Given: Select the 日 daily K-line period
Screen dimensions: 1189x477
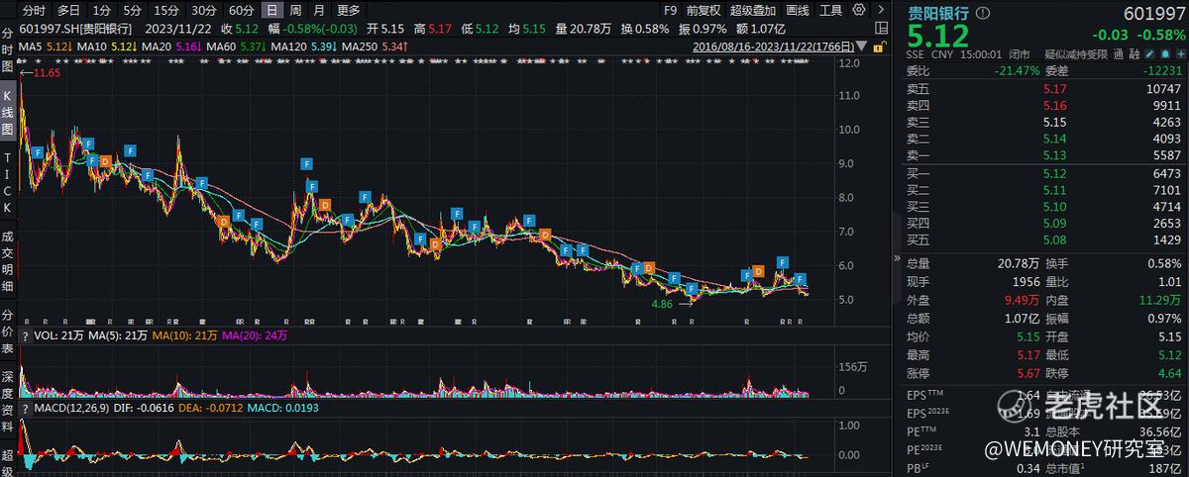Looking at the screenshot, I should coord(272,10).
